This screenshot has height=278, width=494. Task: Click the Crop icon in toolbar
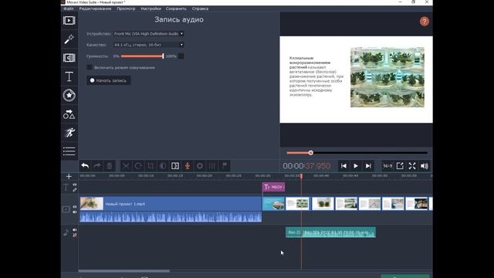click(151, 166)
